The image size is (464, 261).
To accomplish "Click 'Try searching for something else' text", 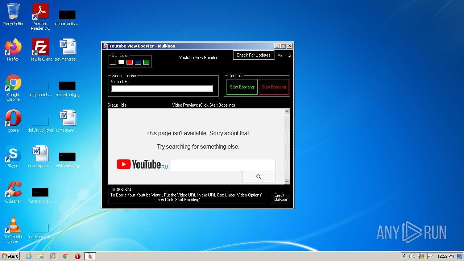I will click(x=198, y=146).
